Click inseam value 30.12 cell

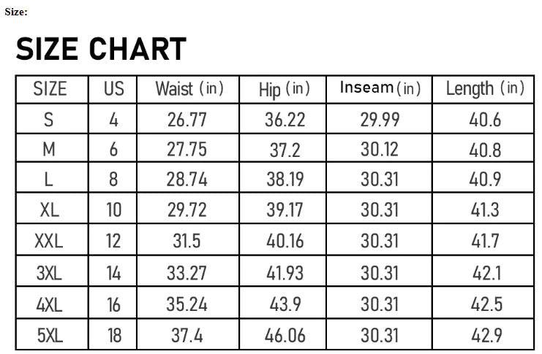click(x=380, y=150)
